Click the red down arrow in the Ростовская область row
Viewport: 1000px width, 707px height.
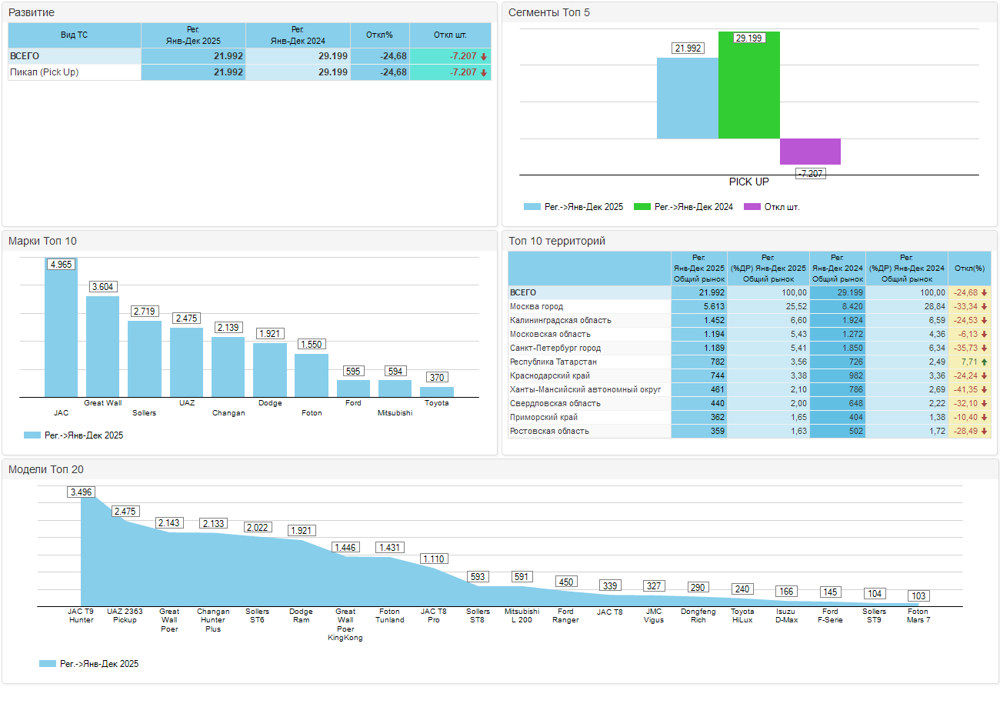point(984,432)
